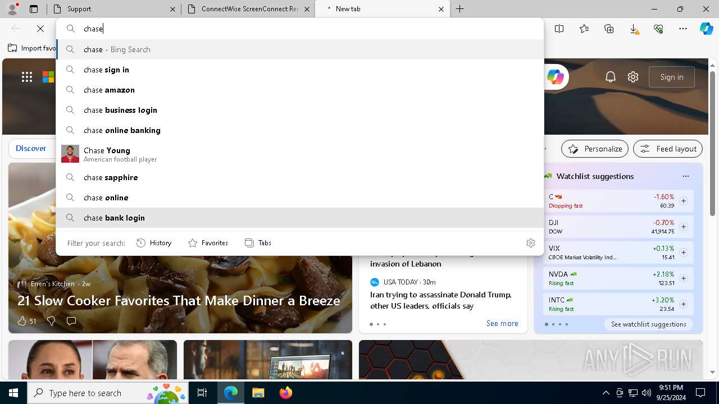
Task: Show hidden system tray icons
Action: tap(606, 393)
